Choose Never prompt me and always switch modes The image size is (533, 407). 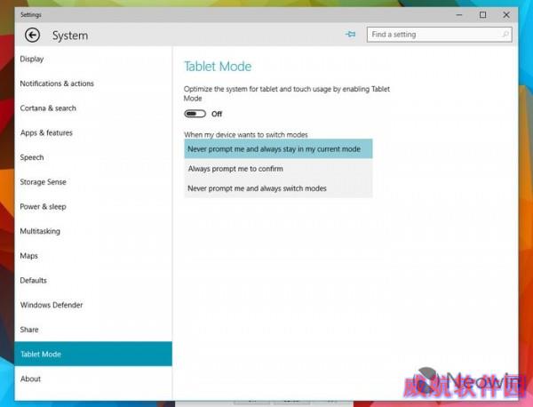coord(278,188)
